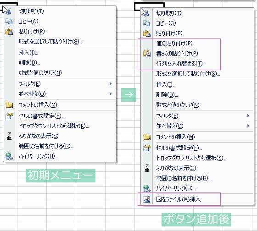Image resolution: width=257 pixels, height=231 pixels.
Task: Click コメントの挿入 note icon in left menu
Action: click(9, 105)
